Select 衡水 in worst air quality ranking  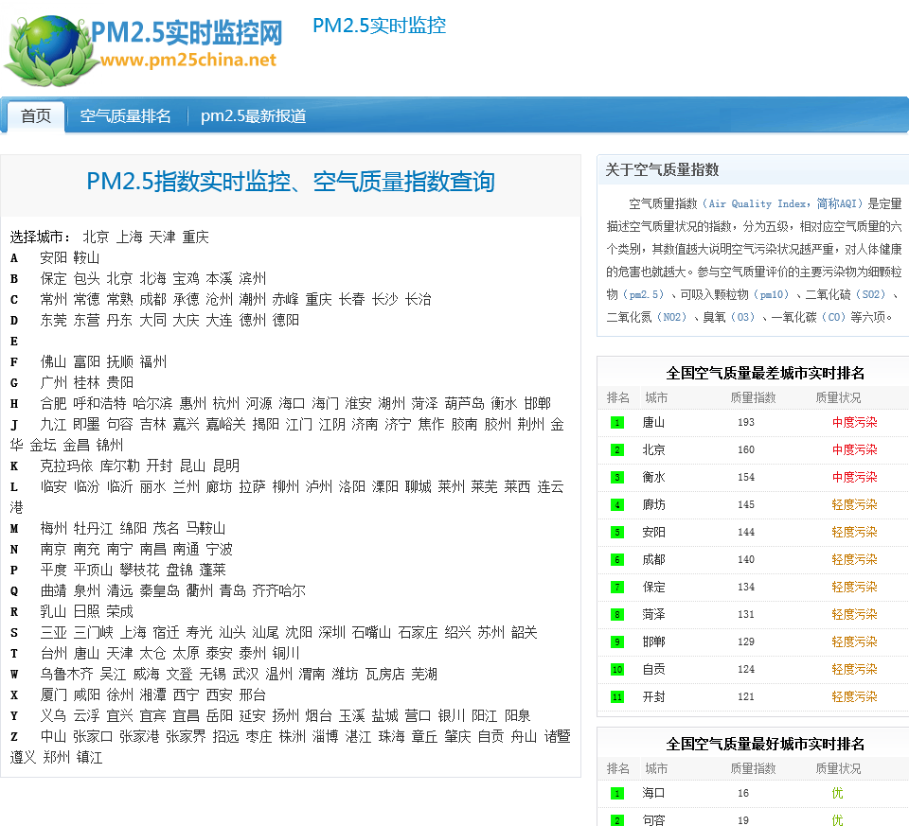point(653,477)
